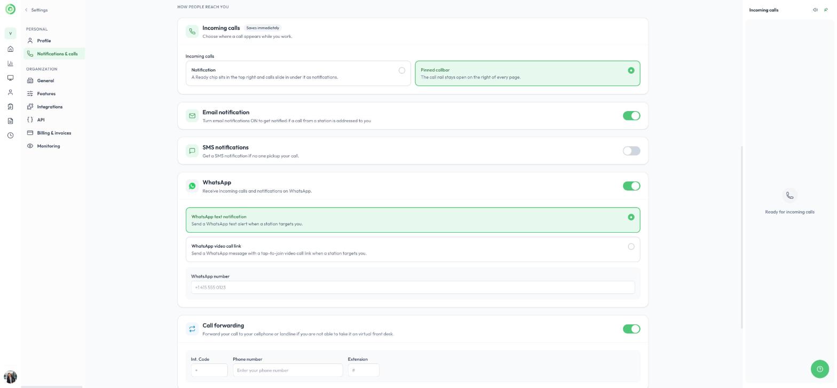This screenshot has height=388, width=837.
Task: Open the person icon in narrow rail
Action: point(10,92)
